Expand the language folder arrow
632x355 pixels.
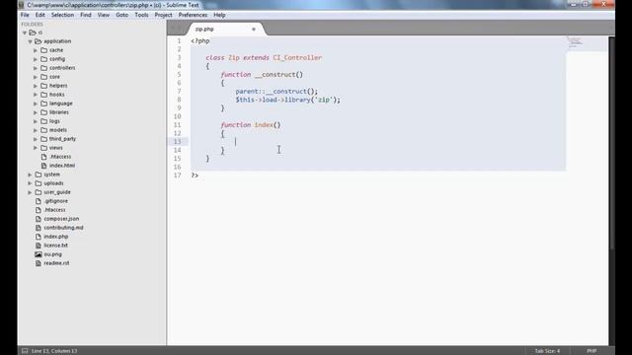tap(36, 104)
